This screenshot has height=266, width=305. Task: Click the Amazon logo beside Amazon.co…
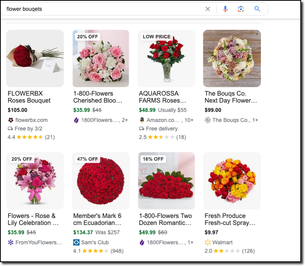coord(142,120)
